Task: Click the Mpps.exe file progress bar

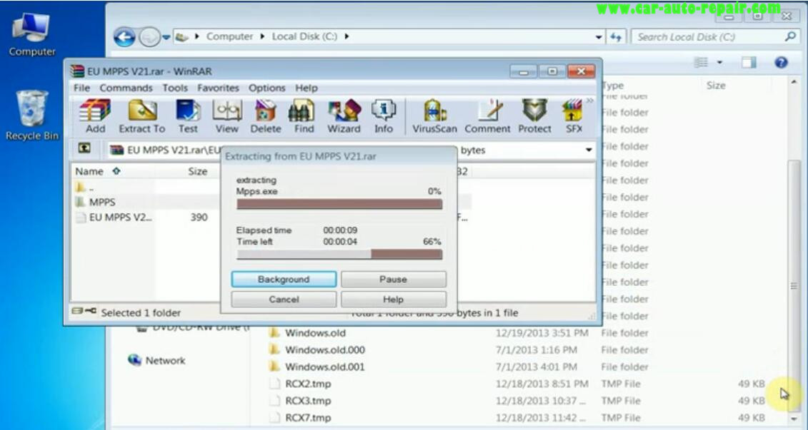Action: [x=339, y=204]
